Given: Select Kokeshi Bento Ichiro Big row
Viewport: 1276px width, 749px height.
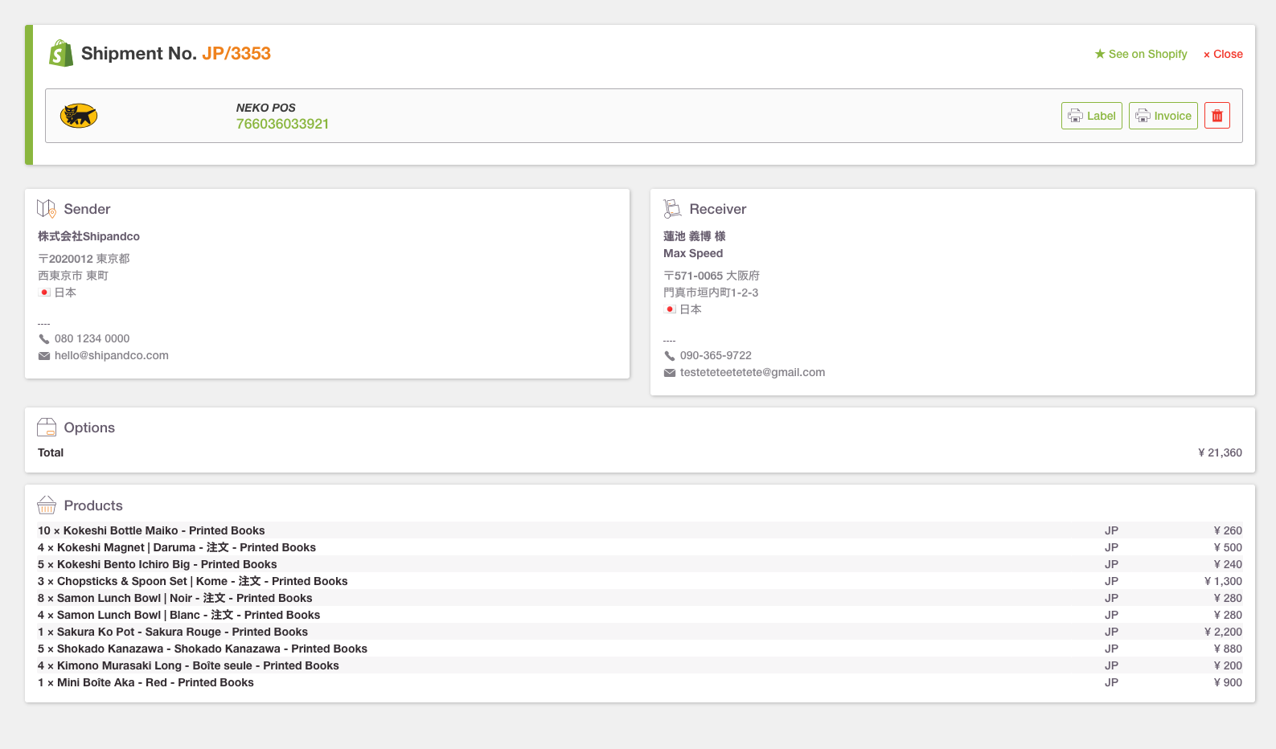Looking at the screenshot, I should click(x=640, y=564).
